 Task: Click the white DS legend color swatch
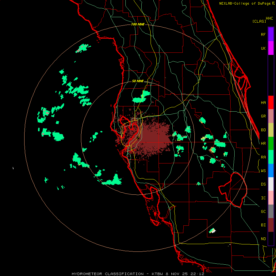pyautogui.click(x=271, y=184)
